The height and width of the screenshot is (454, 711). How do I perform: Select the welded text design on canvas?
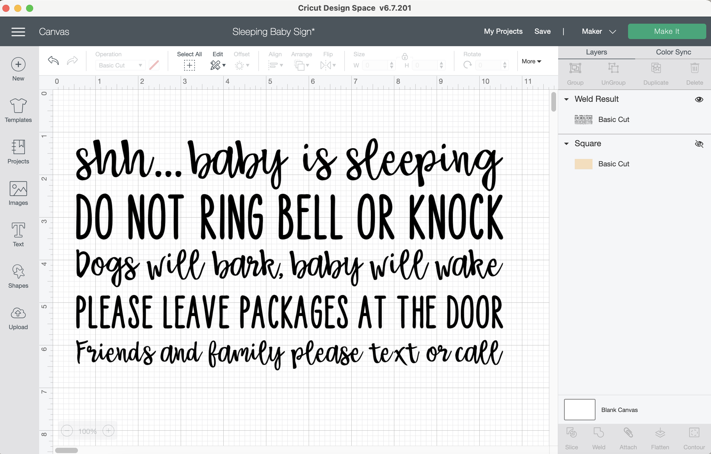289,254
